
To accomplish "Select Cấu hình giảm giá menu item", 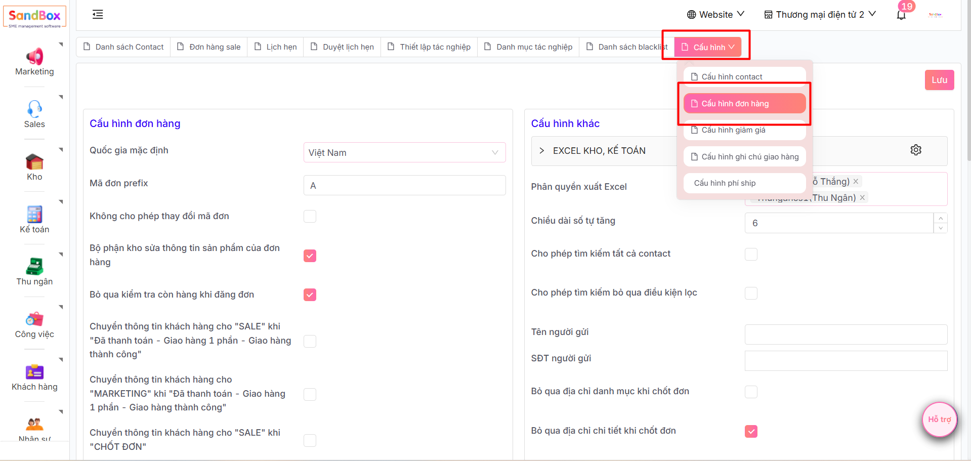I will point(744,131).
